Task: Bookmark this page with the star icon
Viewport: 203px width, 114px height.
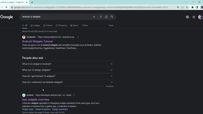Action: pos(187,7)
